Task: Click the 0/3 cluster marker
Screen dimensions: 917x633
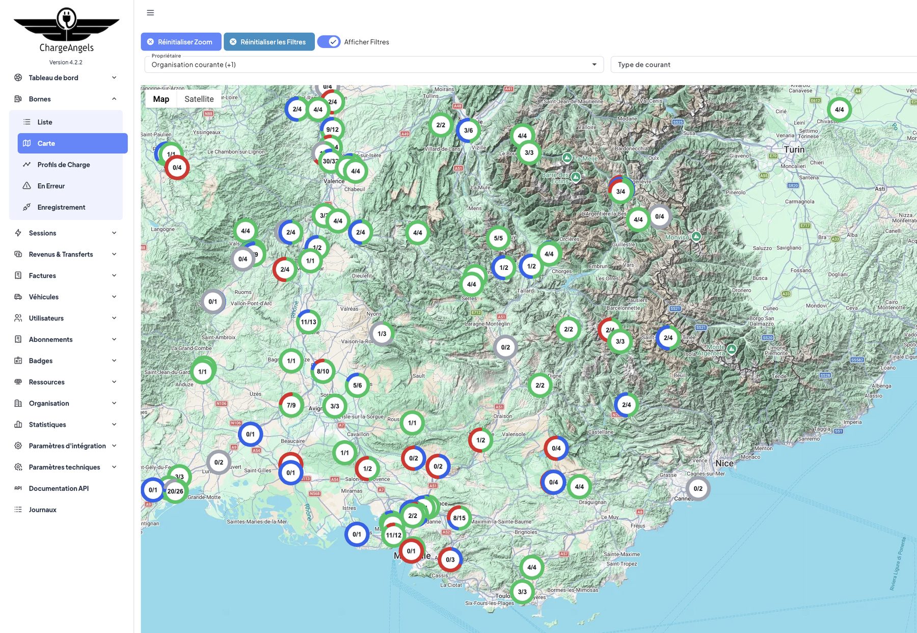Action: click(x=450, y=560)
